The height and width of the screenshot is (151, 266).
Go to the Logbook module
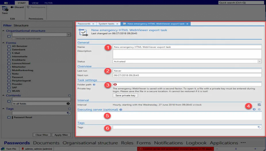coord(196,143)
